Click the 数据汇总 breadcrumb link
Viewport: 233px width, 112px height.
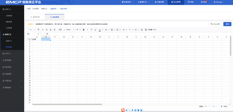44,9
